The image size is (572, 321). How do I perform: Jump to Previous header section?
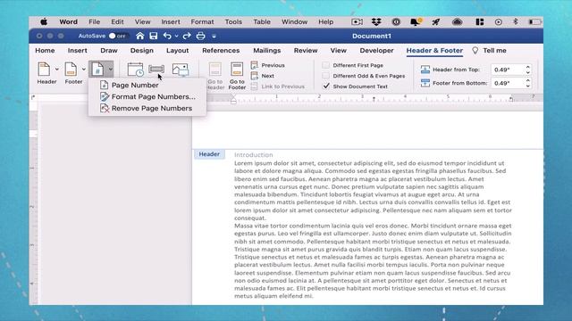click(x=268, y=65)
